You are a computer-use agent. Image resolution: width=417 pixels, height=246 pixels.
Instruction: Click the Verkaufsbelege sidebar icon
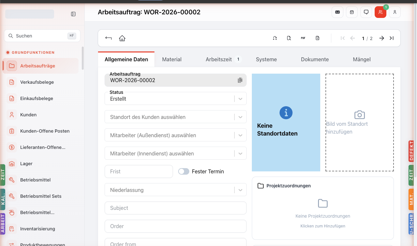pos(12,82)
